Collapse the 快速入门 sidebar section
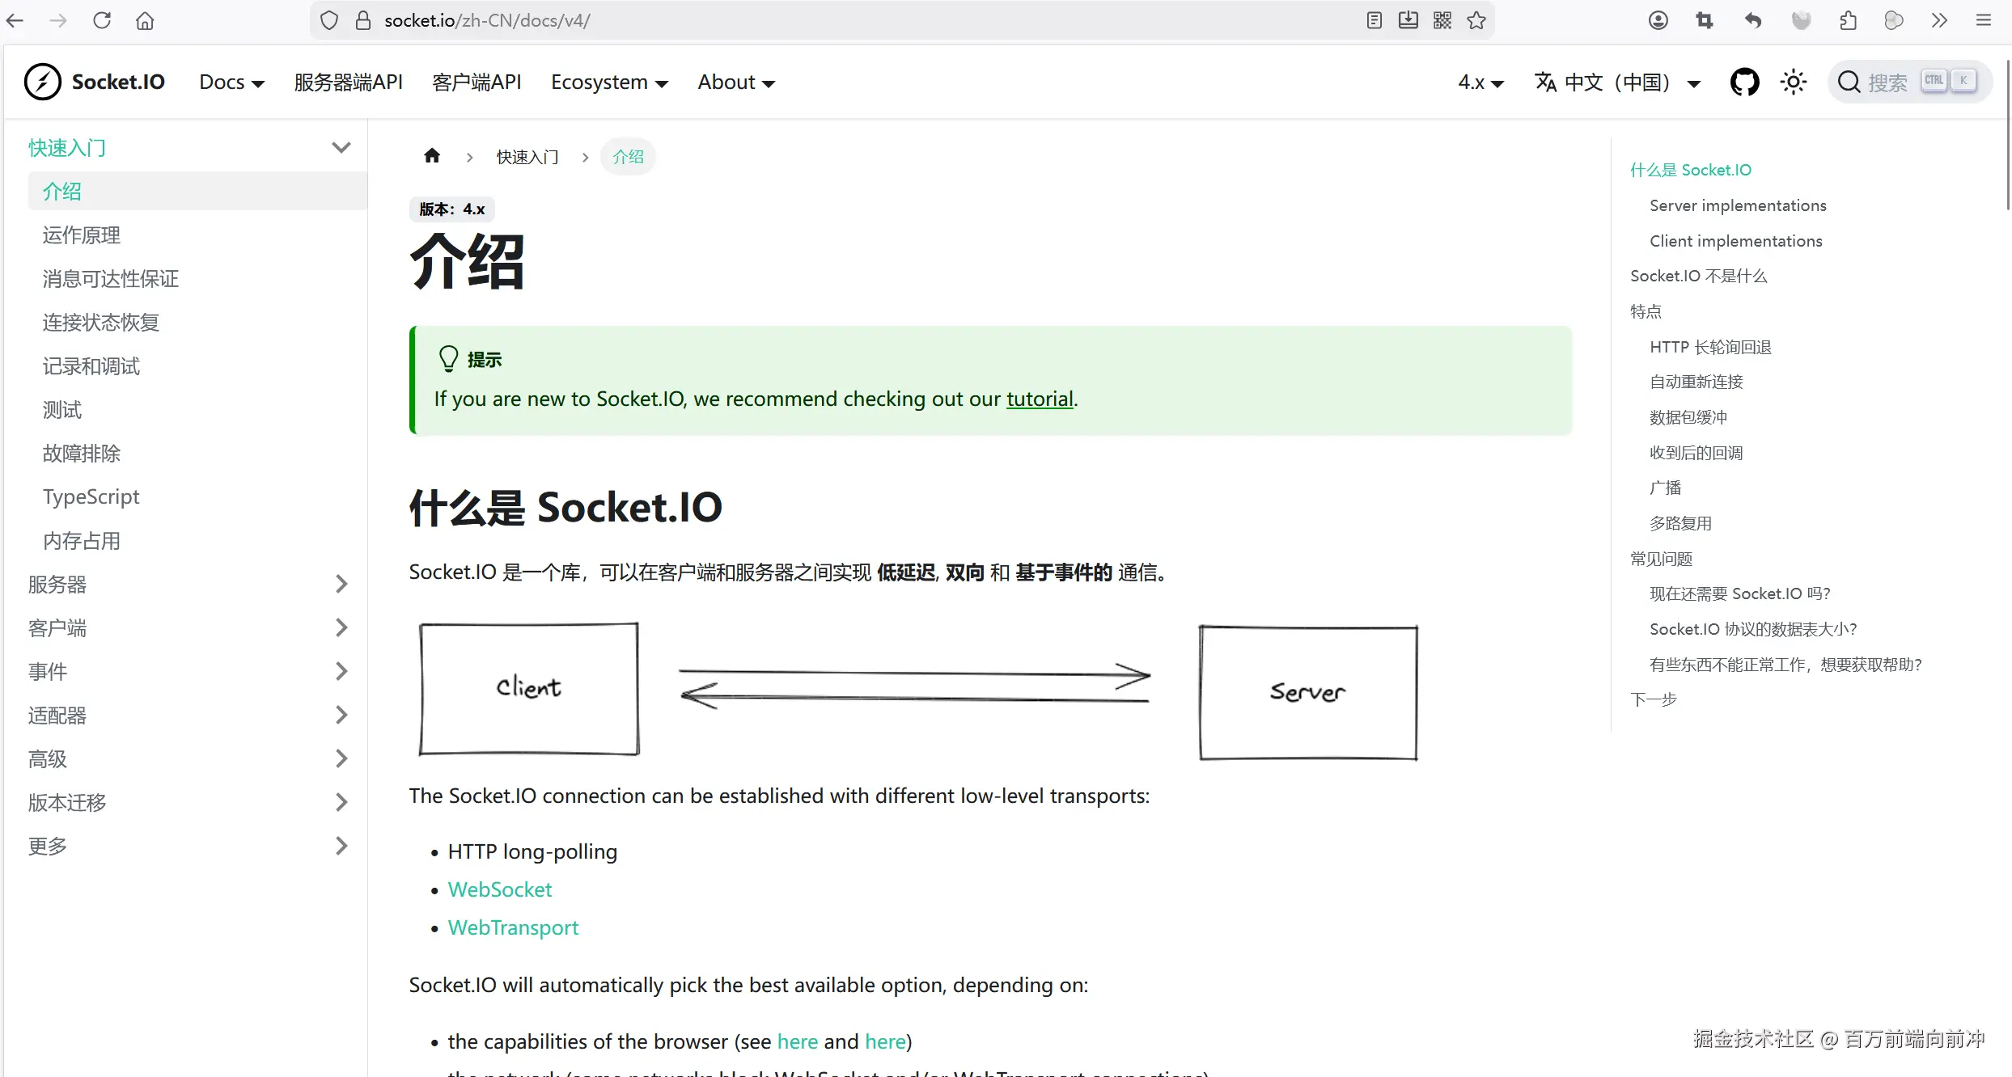 [341, 147]
